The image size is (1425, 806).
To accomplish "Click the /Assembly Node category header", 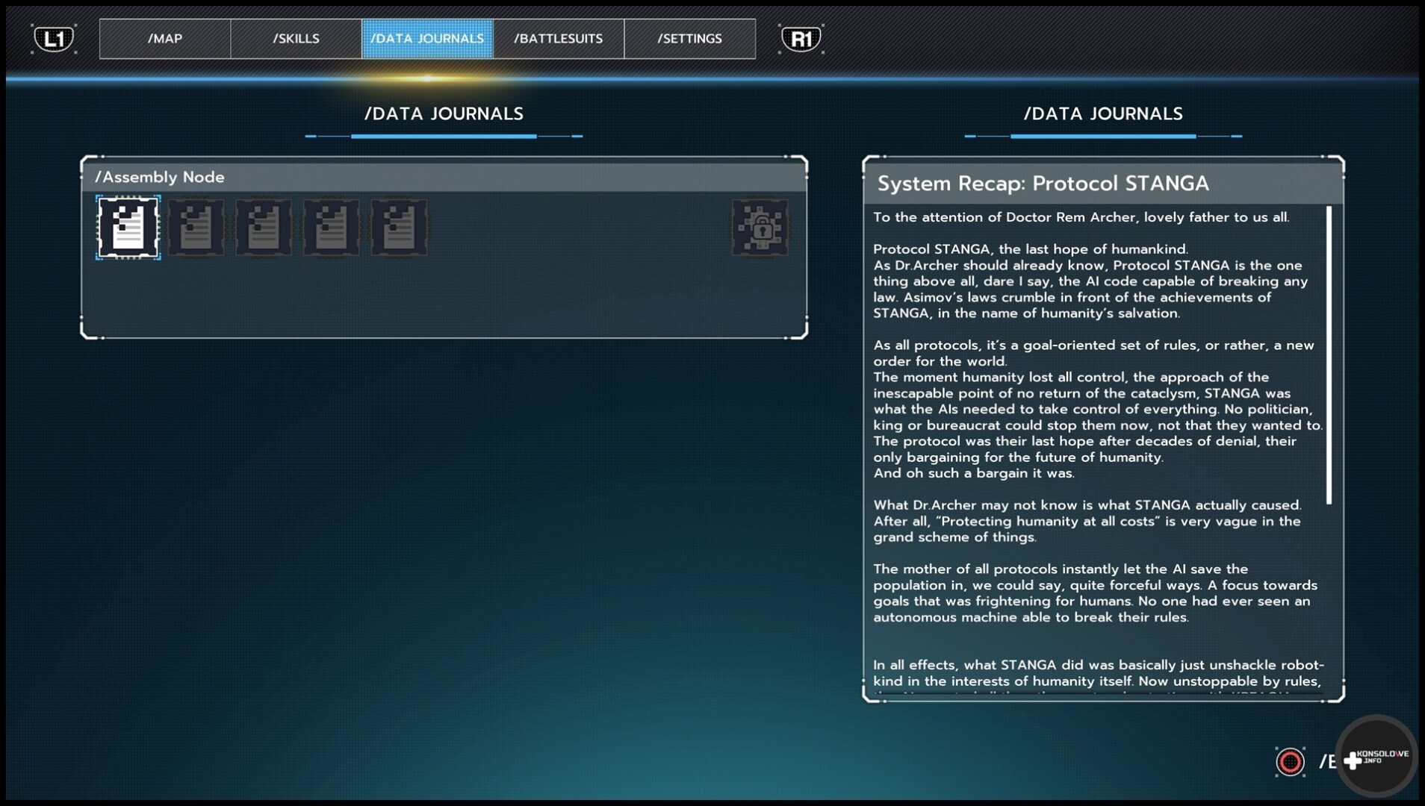I will click(x=160, y=178).
